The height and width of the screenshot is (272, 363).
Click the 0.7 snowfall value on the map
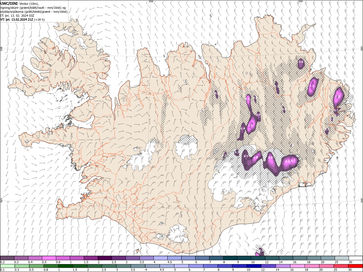[294, 161]
